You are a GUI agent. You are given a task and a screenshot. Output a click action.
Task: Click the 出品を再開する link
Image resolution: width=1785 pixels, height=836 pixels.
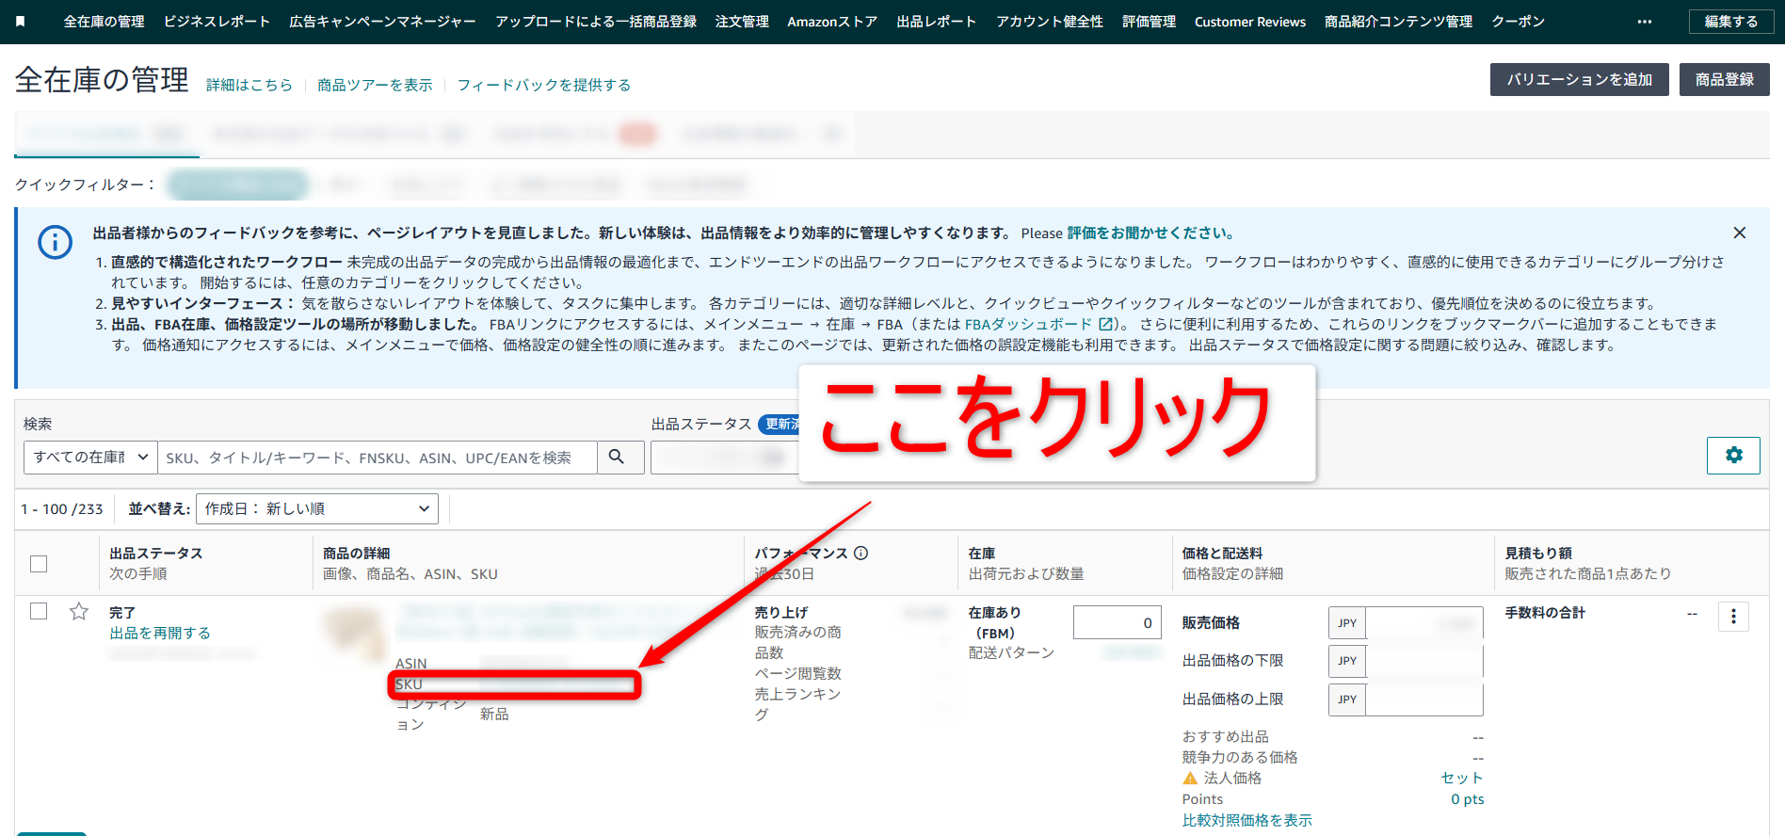(x=160, y=633)
